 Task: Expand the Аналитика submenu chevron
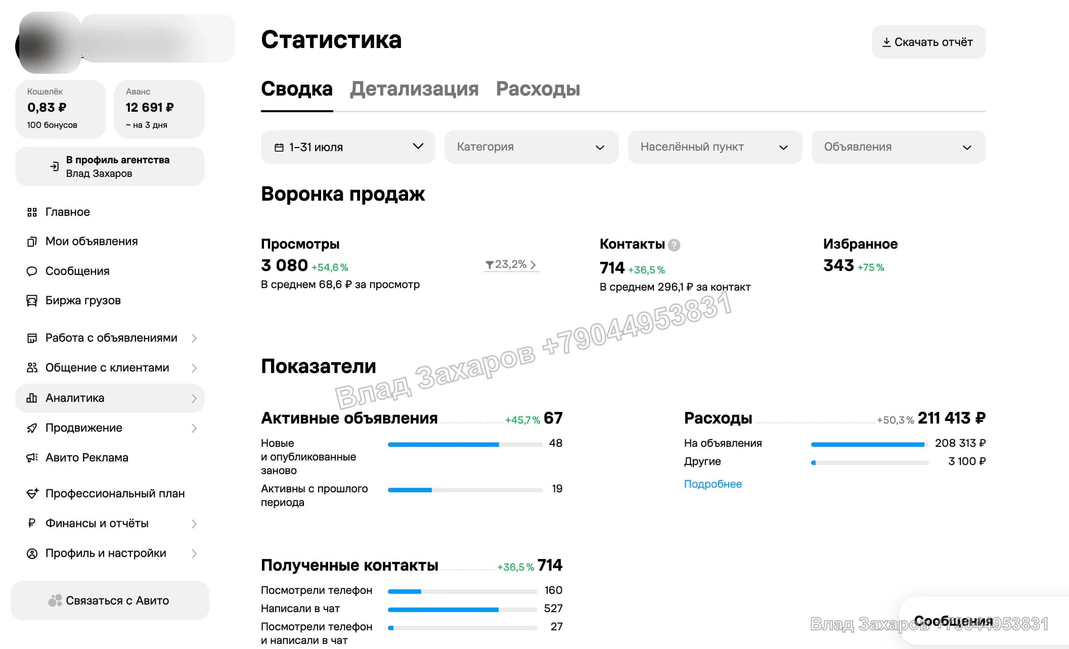pyautogui.click(x=194, y=398)
